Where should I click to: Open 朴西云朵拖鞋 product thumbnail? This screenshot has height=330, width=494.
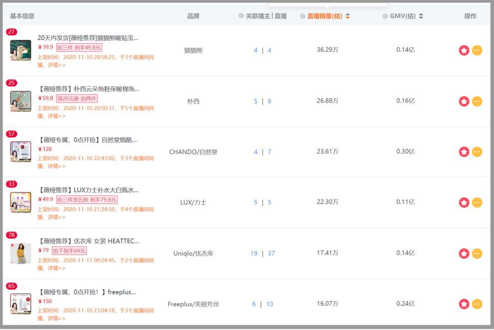click(21, 101)
